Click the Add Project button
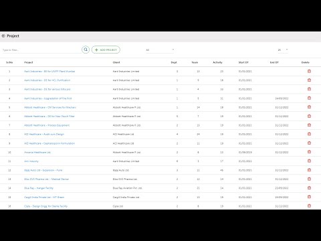Viewport: 321px width, 241px height. [106, 50]
